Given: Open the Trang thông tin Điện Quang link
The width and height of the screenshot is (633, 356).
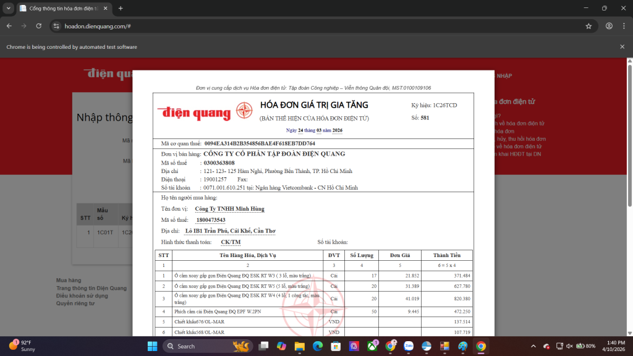Looking at the screenshot, I should [x=91, y=288].
